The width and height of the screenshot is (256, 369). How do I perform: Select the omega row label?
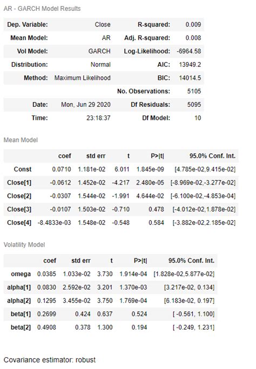(x=21, y=274)
